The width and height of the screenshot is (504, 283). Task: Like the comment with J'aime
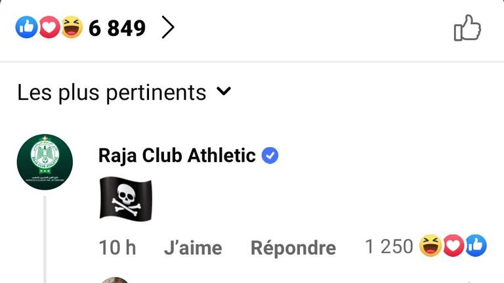pos(193,248)
